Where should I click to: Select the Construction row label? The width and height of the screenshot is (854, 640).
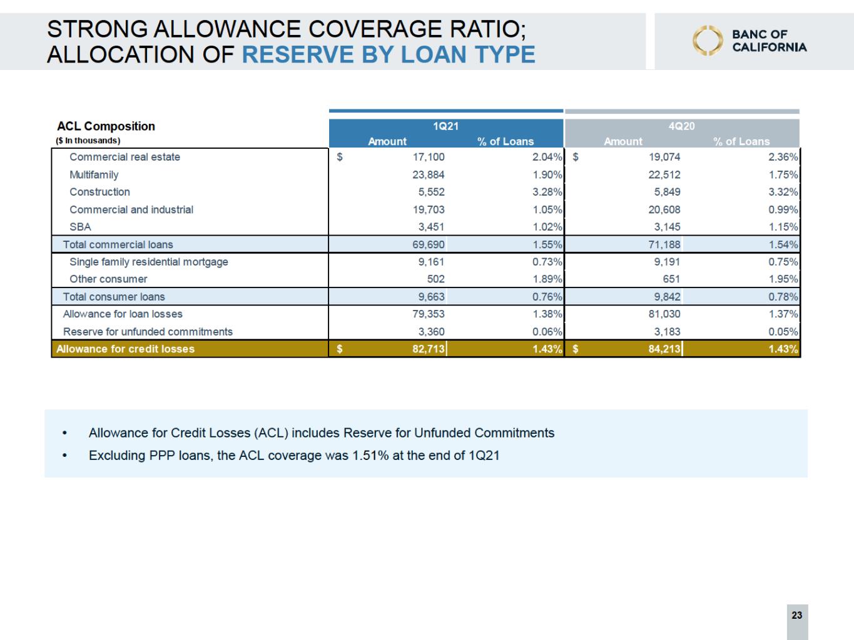(x=99, y=192)
